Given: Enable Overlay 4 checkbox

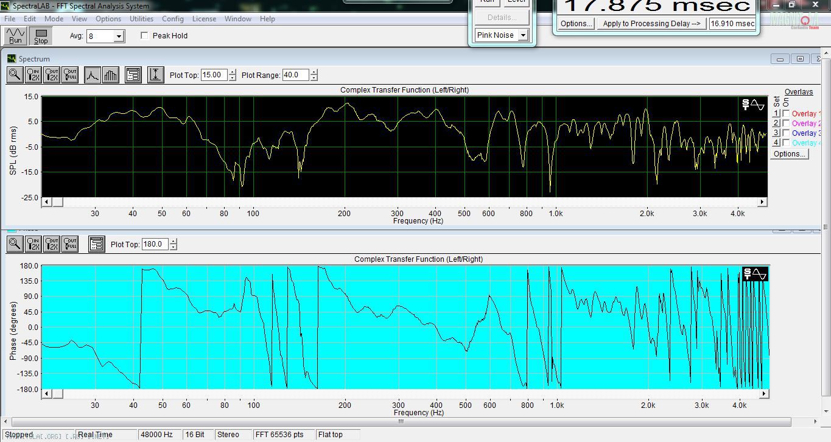Looking at the screenshot, I should 786,143.
